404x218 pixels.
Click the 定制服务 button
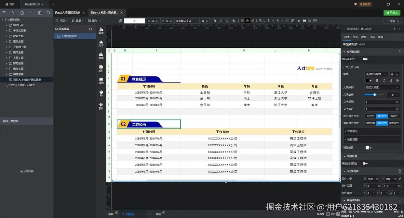pos(365,4)
